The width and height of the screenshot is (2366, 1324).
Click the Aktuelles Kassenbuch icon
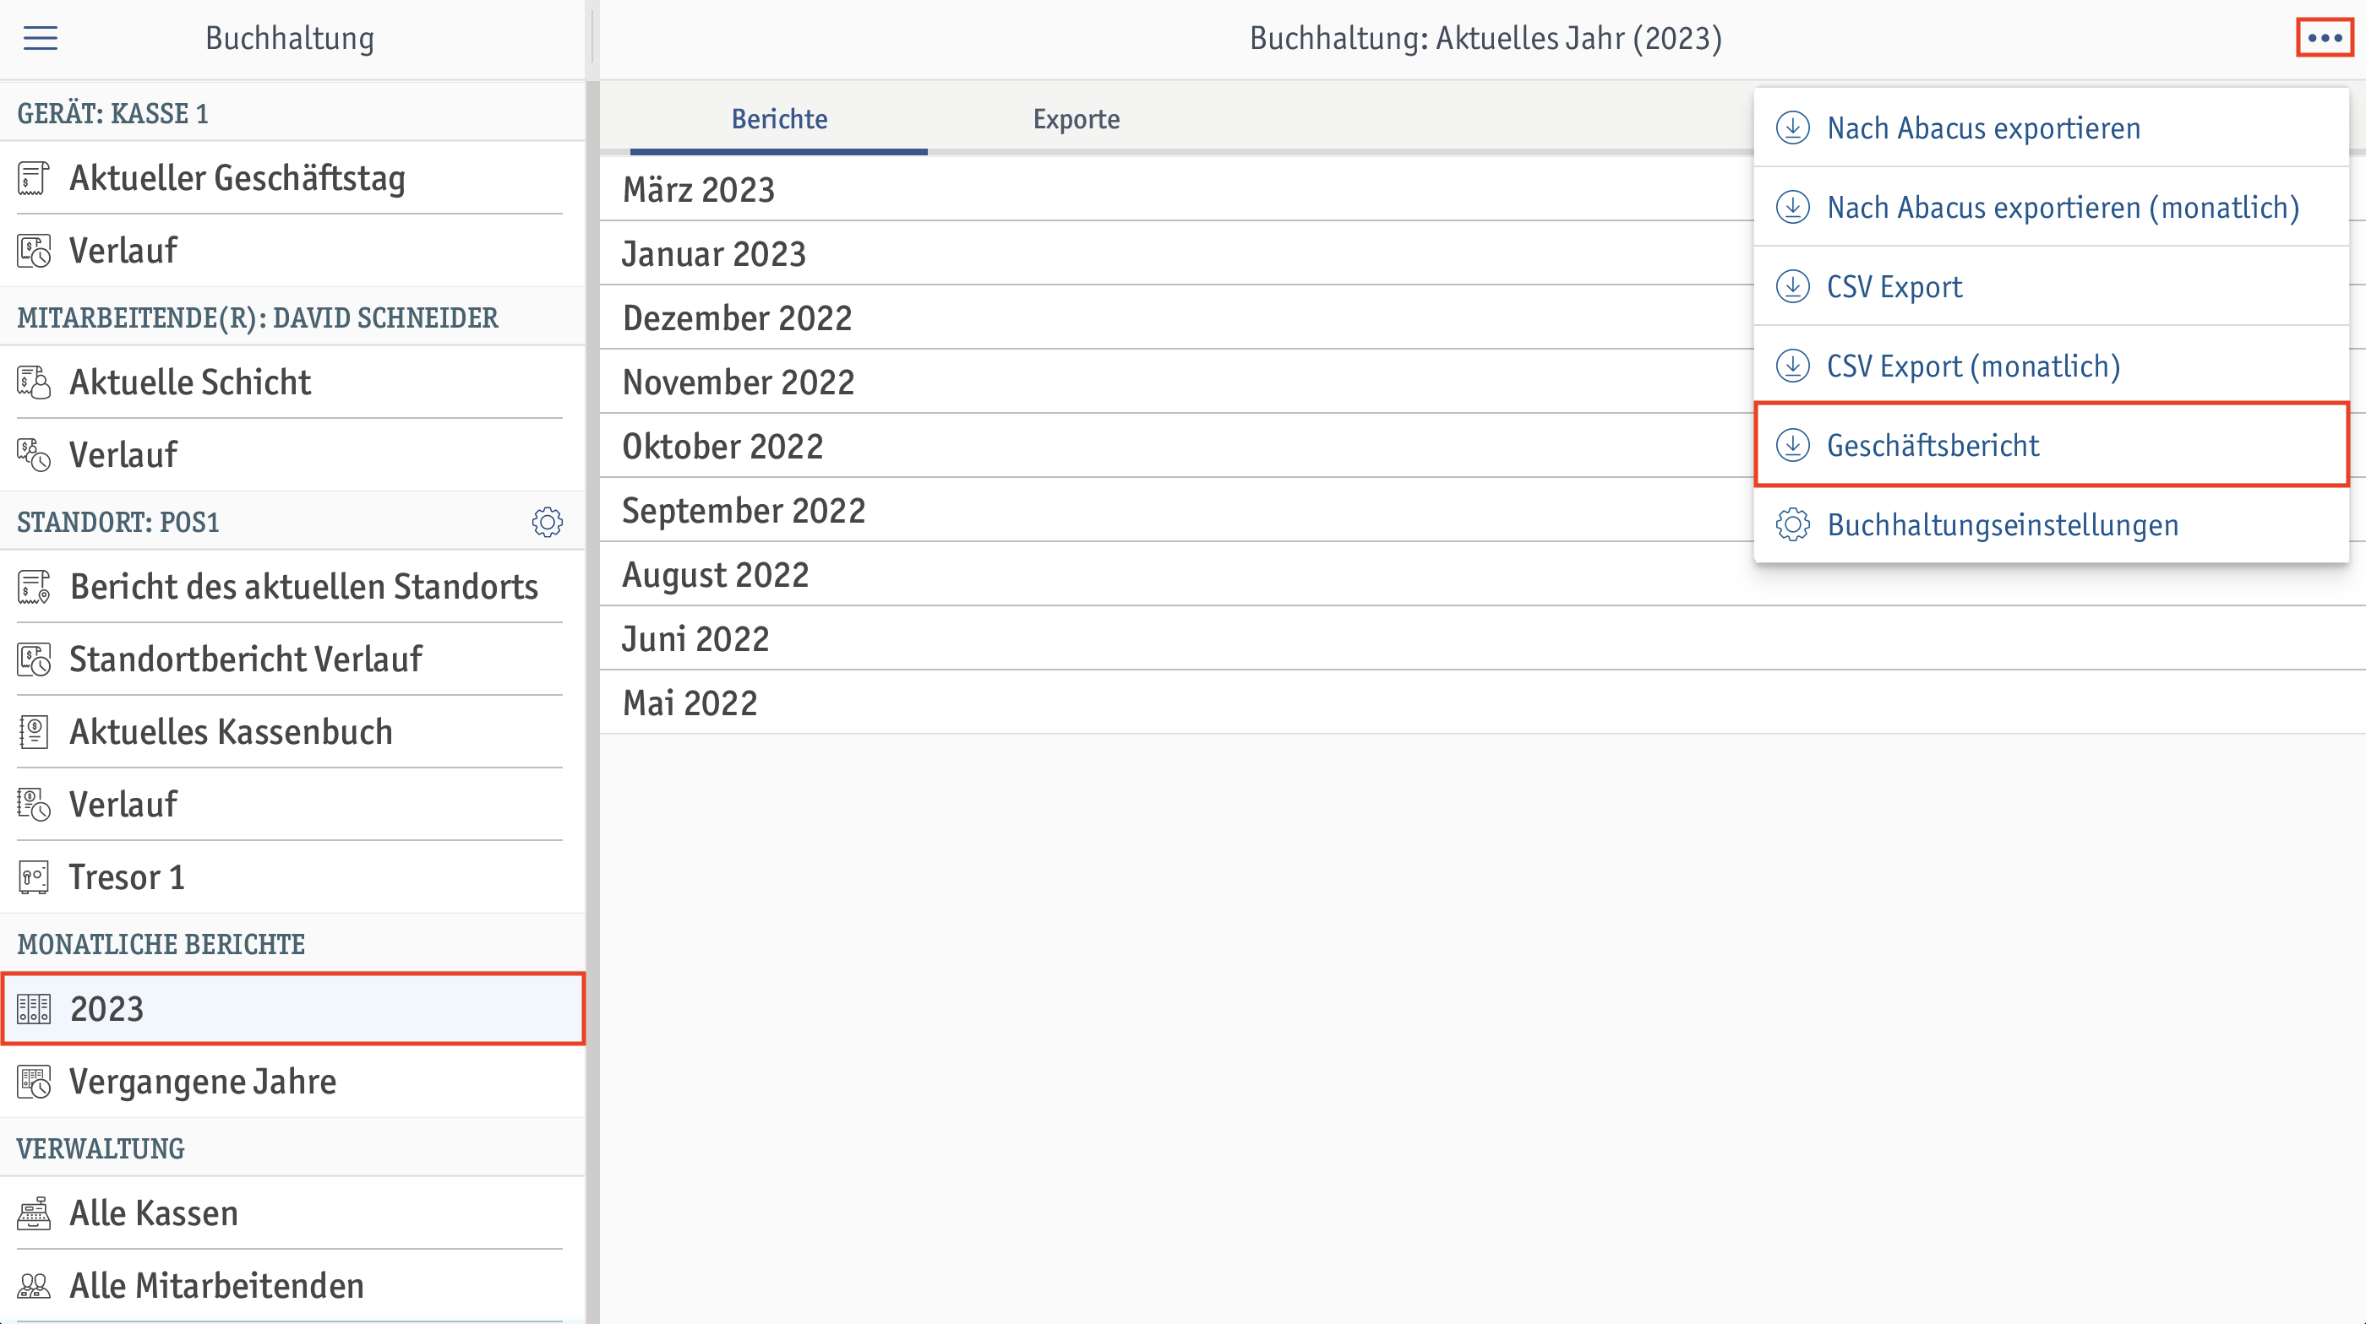point(34,732)
